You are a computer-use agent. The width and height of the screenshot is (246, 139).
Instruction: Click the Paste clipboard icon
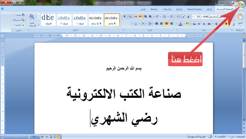(x=240, y=17)
